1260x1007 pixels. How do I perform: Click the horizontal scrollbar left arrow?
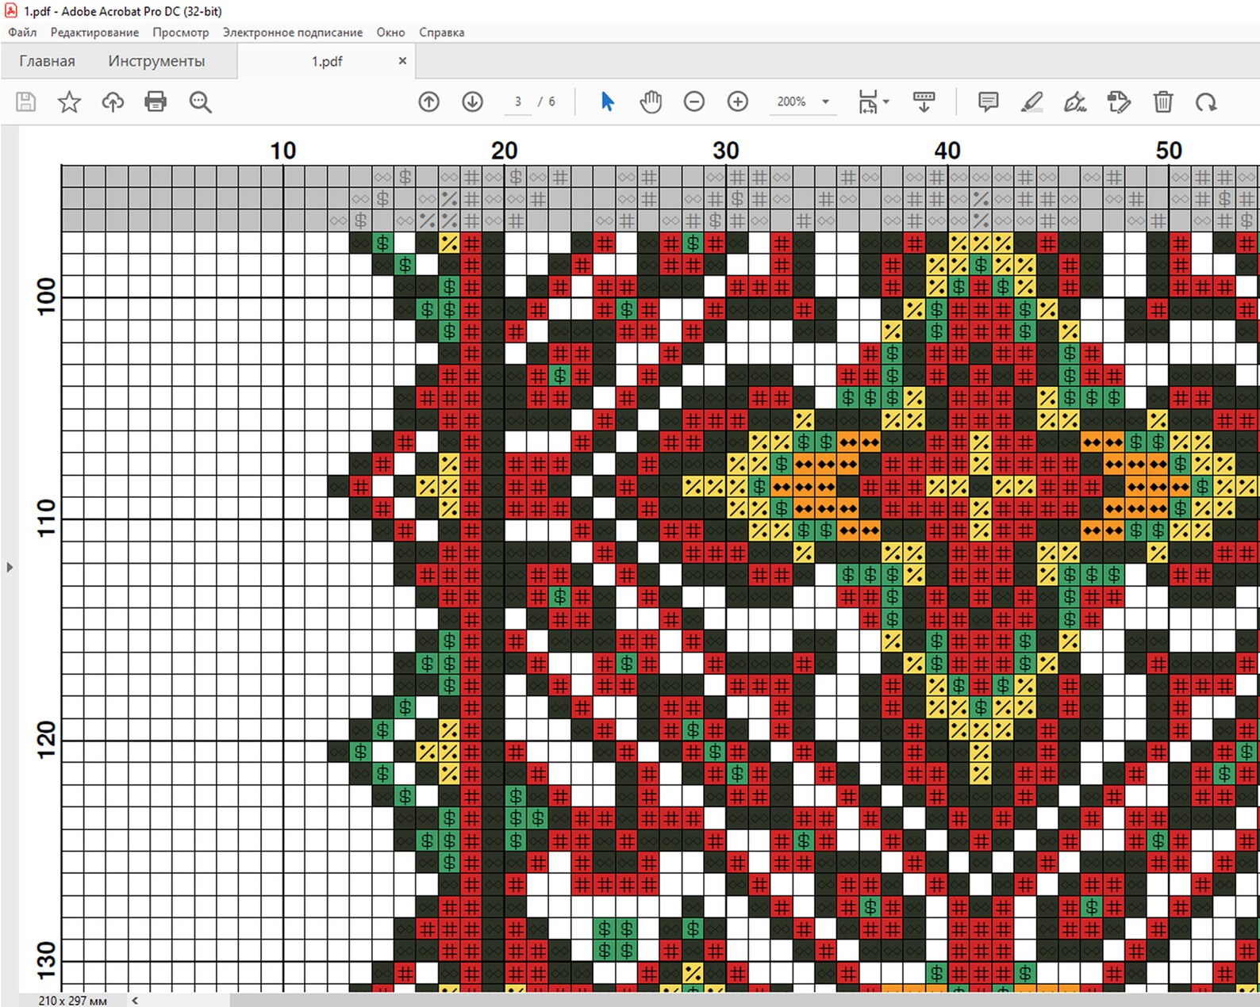tap(135, 1000)
